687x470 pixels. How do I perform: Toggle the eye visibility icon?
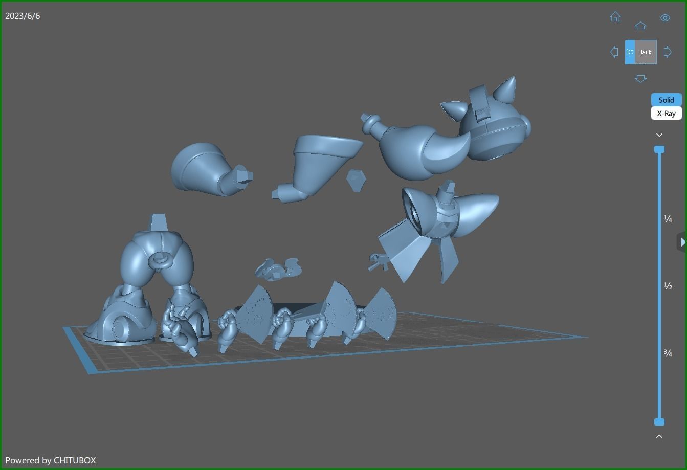click(665, 18)
